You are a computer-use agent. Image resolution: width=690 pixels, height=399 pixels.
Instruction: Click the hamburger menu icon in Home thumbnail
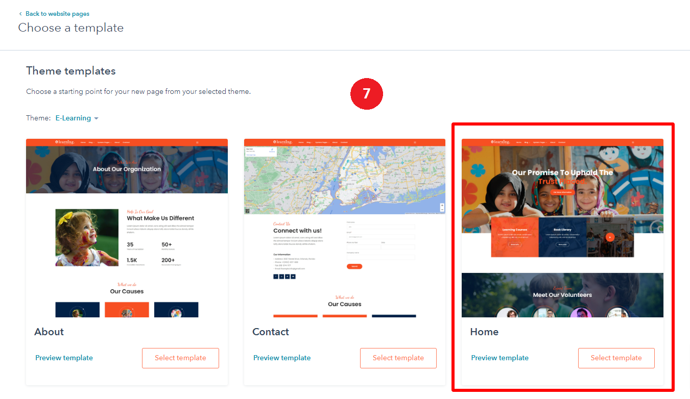click(633, 142)
